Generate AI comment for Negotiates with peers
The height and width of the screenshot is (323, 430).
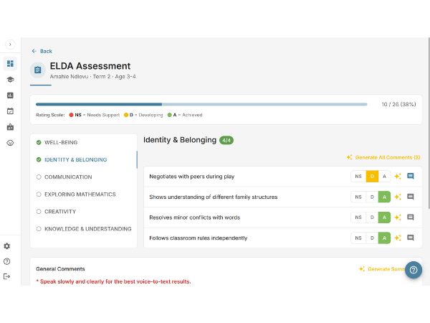click(x=398, y=177)
